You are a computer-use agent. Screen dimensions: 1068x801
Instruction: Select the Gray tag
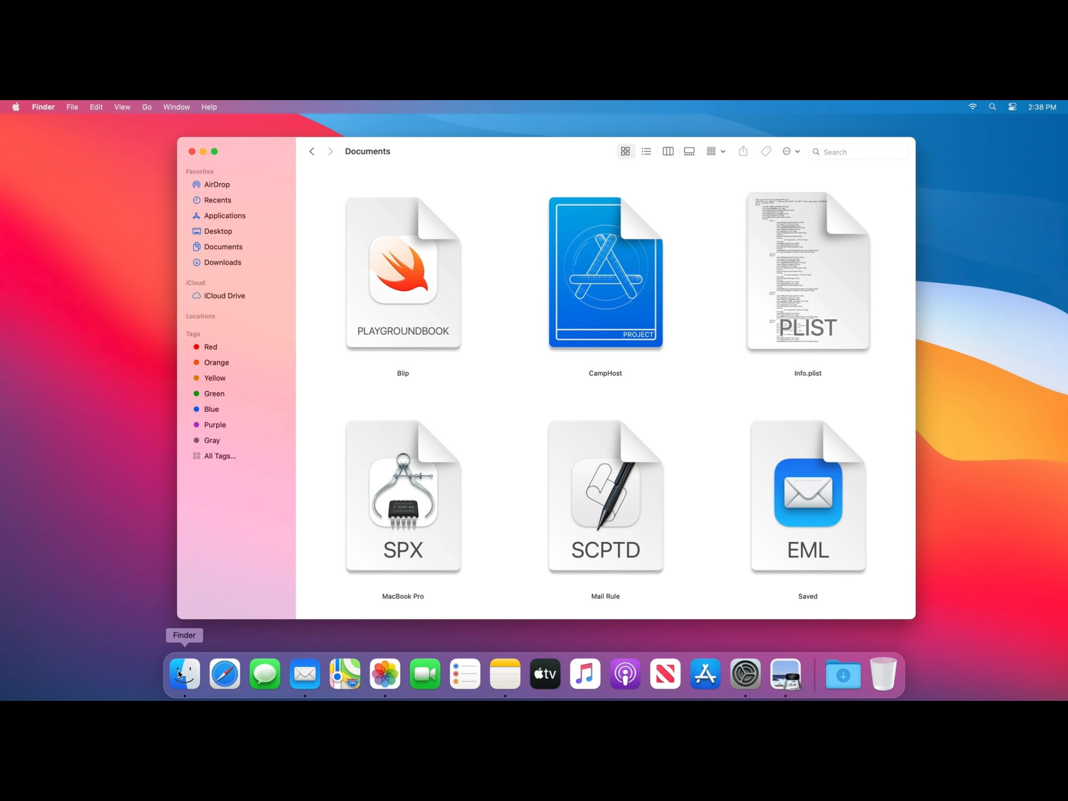(207, 441)
